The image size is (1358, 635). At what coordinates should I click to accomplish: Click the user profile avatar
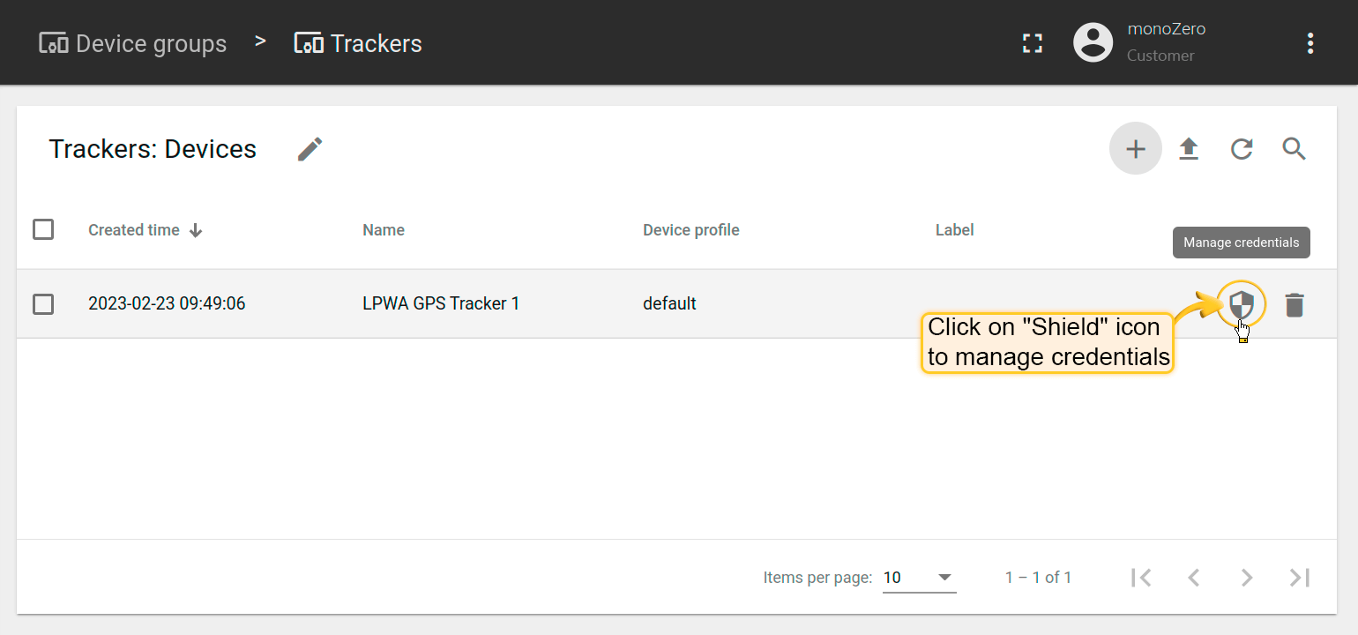pyautogui.click(x=1093, y=43)
